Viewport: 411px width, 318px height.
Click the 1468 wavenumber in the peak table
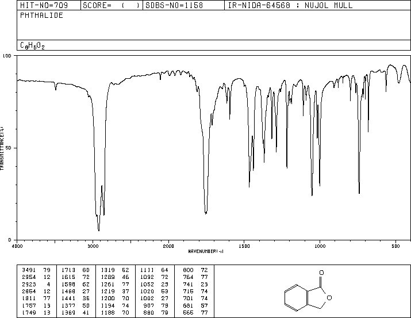[68, 291]
